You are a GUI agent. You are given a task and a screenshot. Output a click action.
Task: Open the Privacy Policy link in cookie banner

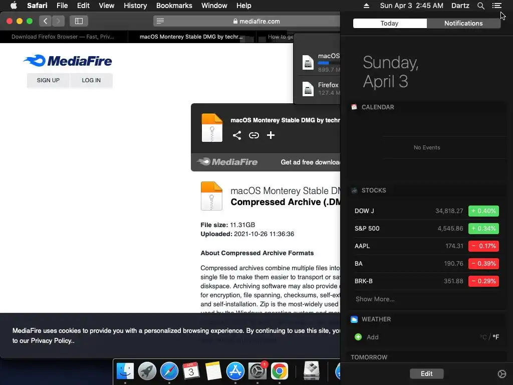[52, 340]
